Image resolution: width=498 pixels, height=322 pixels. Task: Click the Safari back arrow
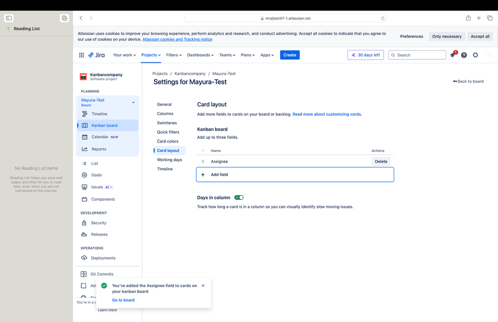pyautogui.click(x=81, y=18)
